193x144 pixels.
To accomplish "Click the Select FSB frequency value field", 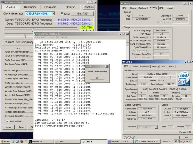I will click(x=74, y=23).
